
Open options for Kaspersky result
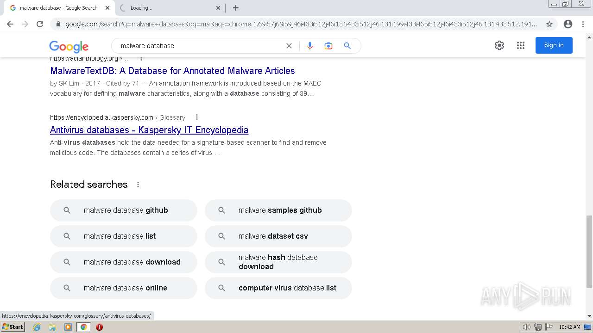coord(197,117)
